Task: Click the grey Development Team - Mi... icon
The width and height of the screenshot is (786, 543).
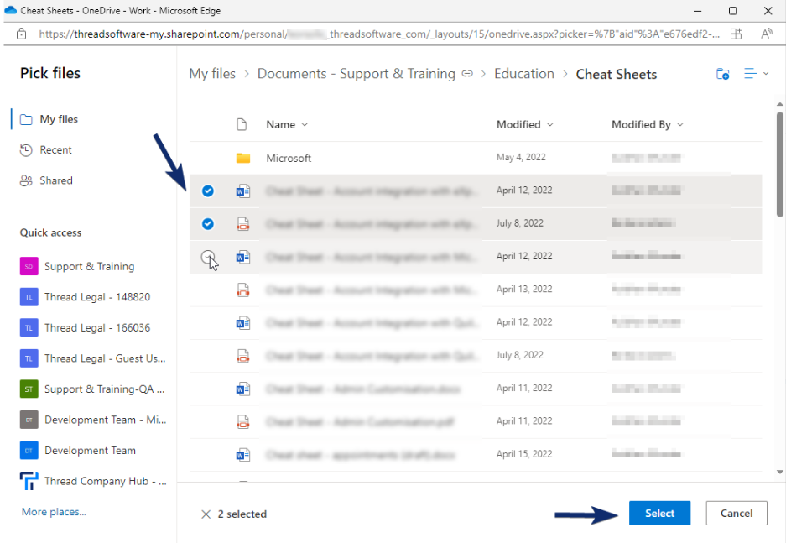Action: pos(29,420)
